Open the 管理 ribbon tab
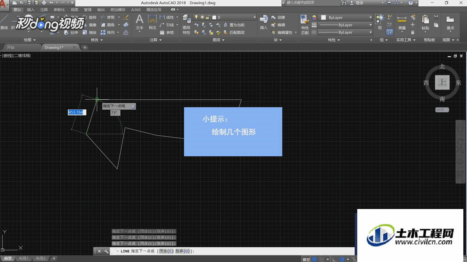The height and width of the screenshot is (262, 467). (88, 10)
